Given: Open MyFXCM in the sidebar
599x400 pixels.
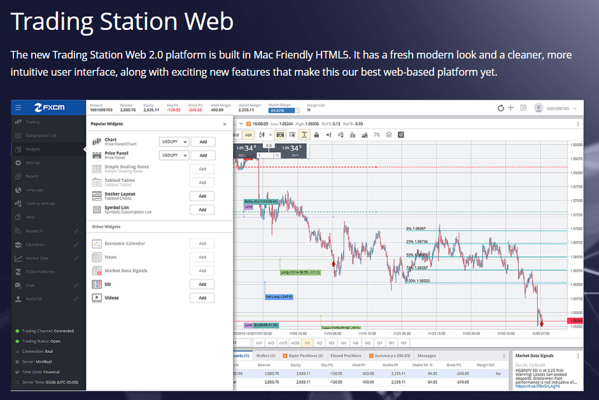Looking at the screenshot, I should click(x=48, y=299).
